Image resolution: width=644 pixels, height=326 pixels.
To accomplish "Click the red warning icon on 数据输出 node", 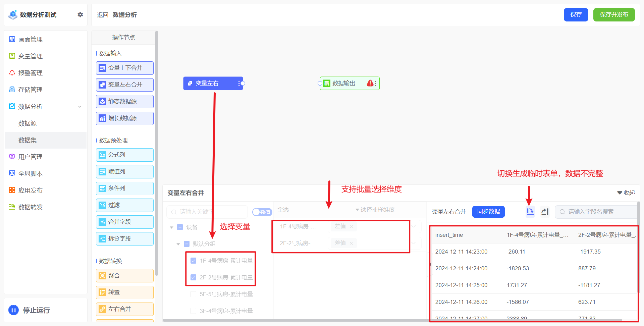I will (370, 83).
